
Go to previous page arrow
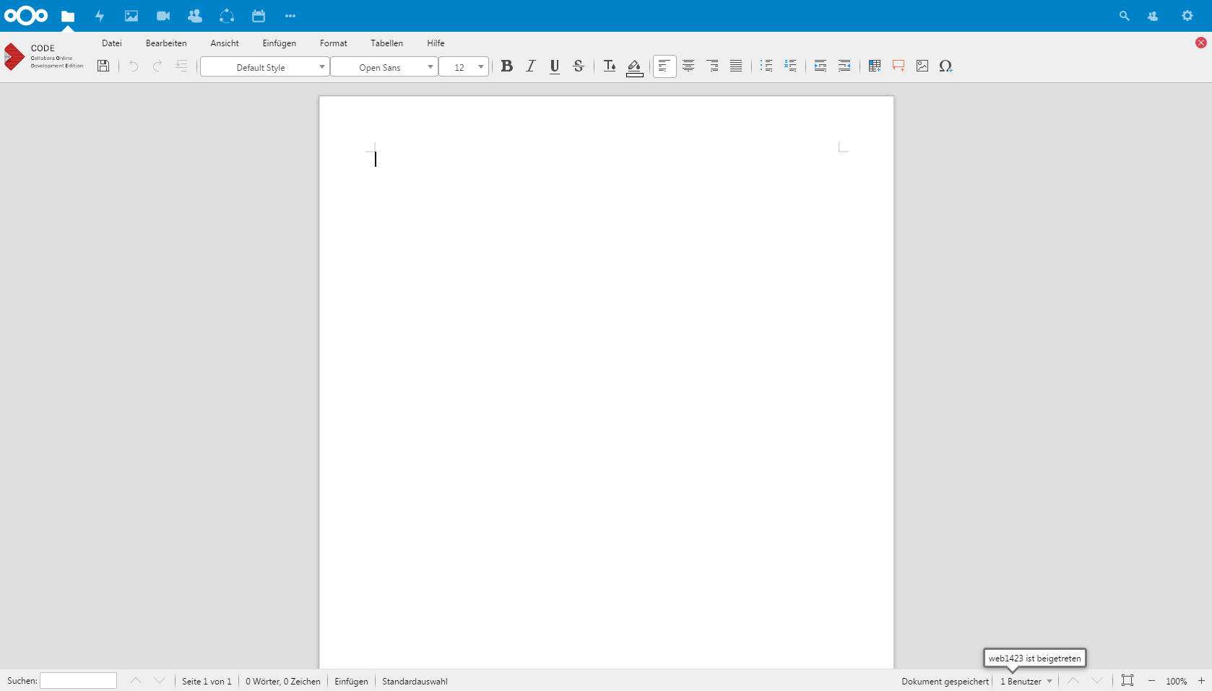[1073, 680]
